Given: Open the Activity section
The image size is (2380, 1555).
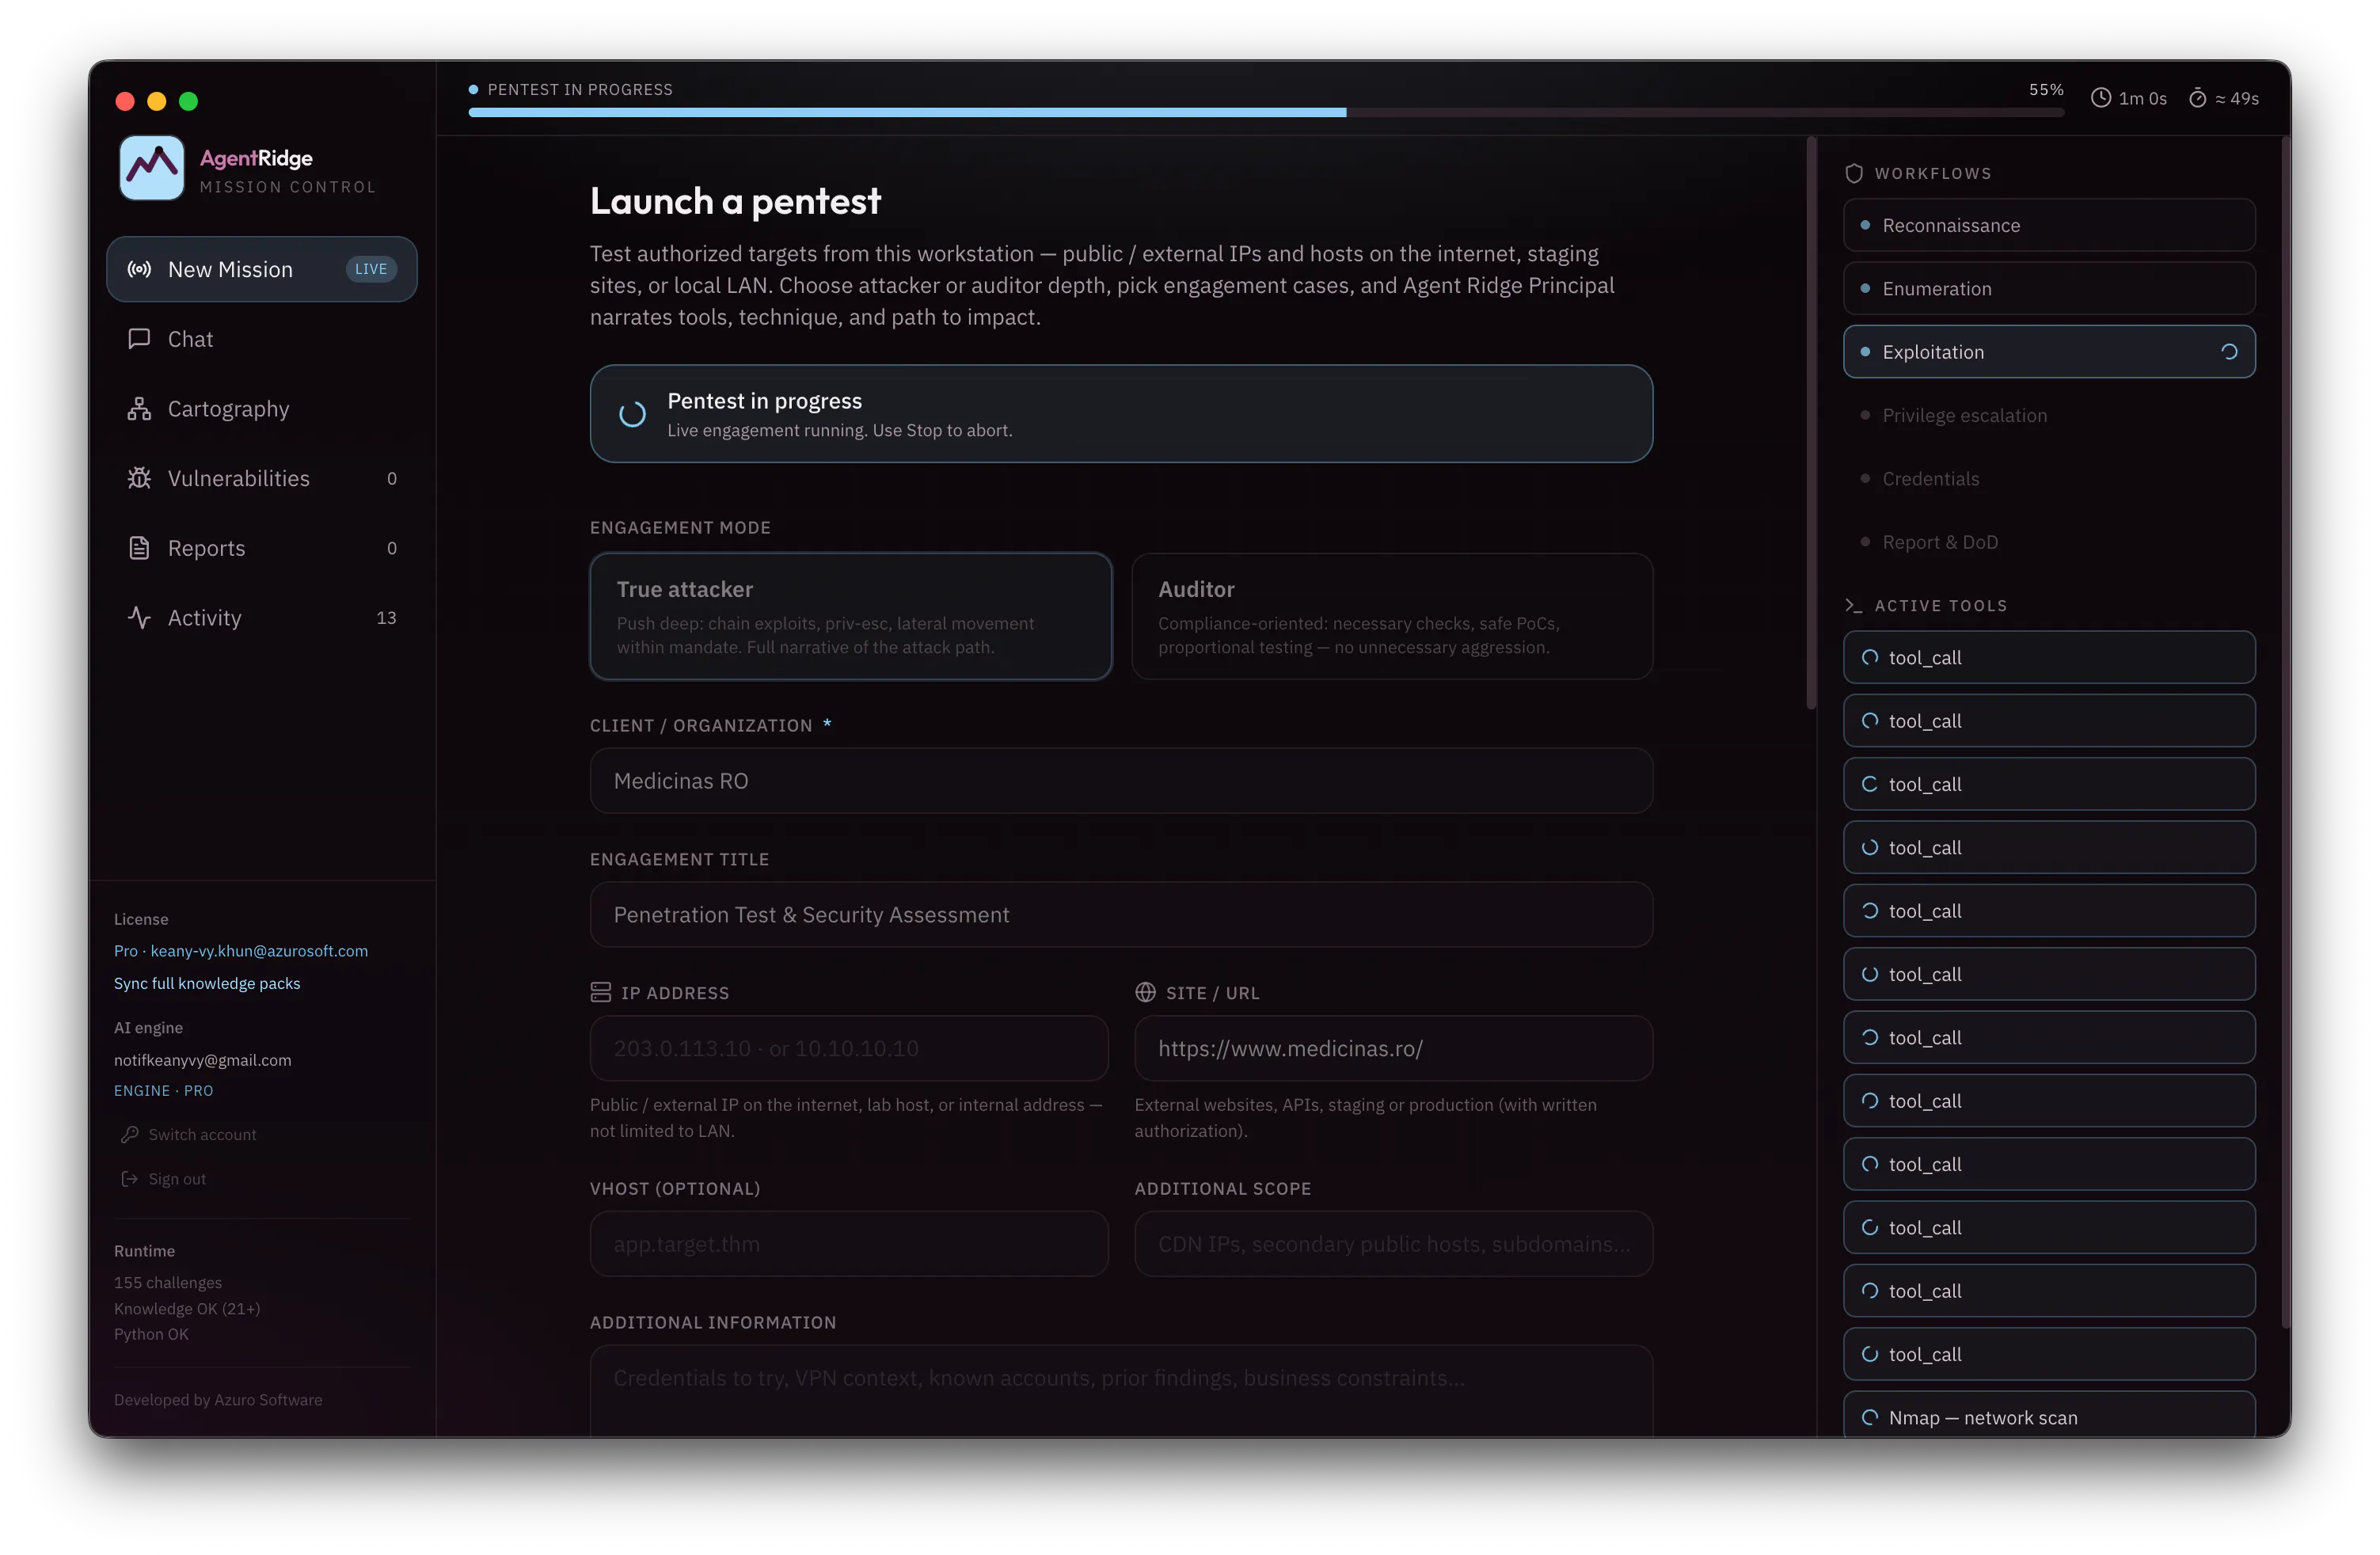Looking at the screenshot, I should (262, 618).
